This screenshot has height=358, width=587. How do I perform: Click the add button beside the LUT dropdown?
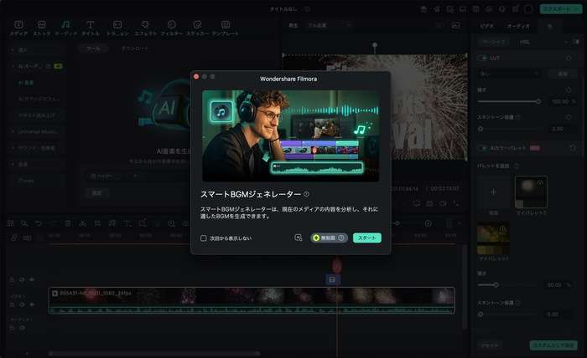[563, 74]
